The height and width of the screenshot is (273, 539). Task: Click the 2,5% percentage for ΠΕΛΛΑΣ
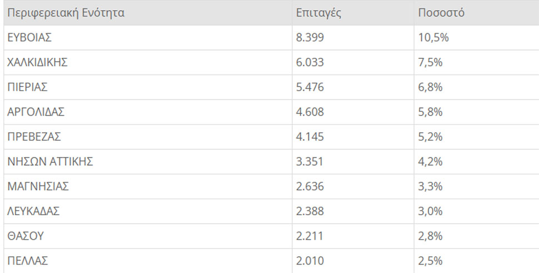[x=431, y=261]
